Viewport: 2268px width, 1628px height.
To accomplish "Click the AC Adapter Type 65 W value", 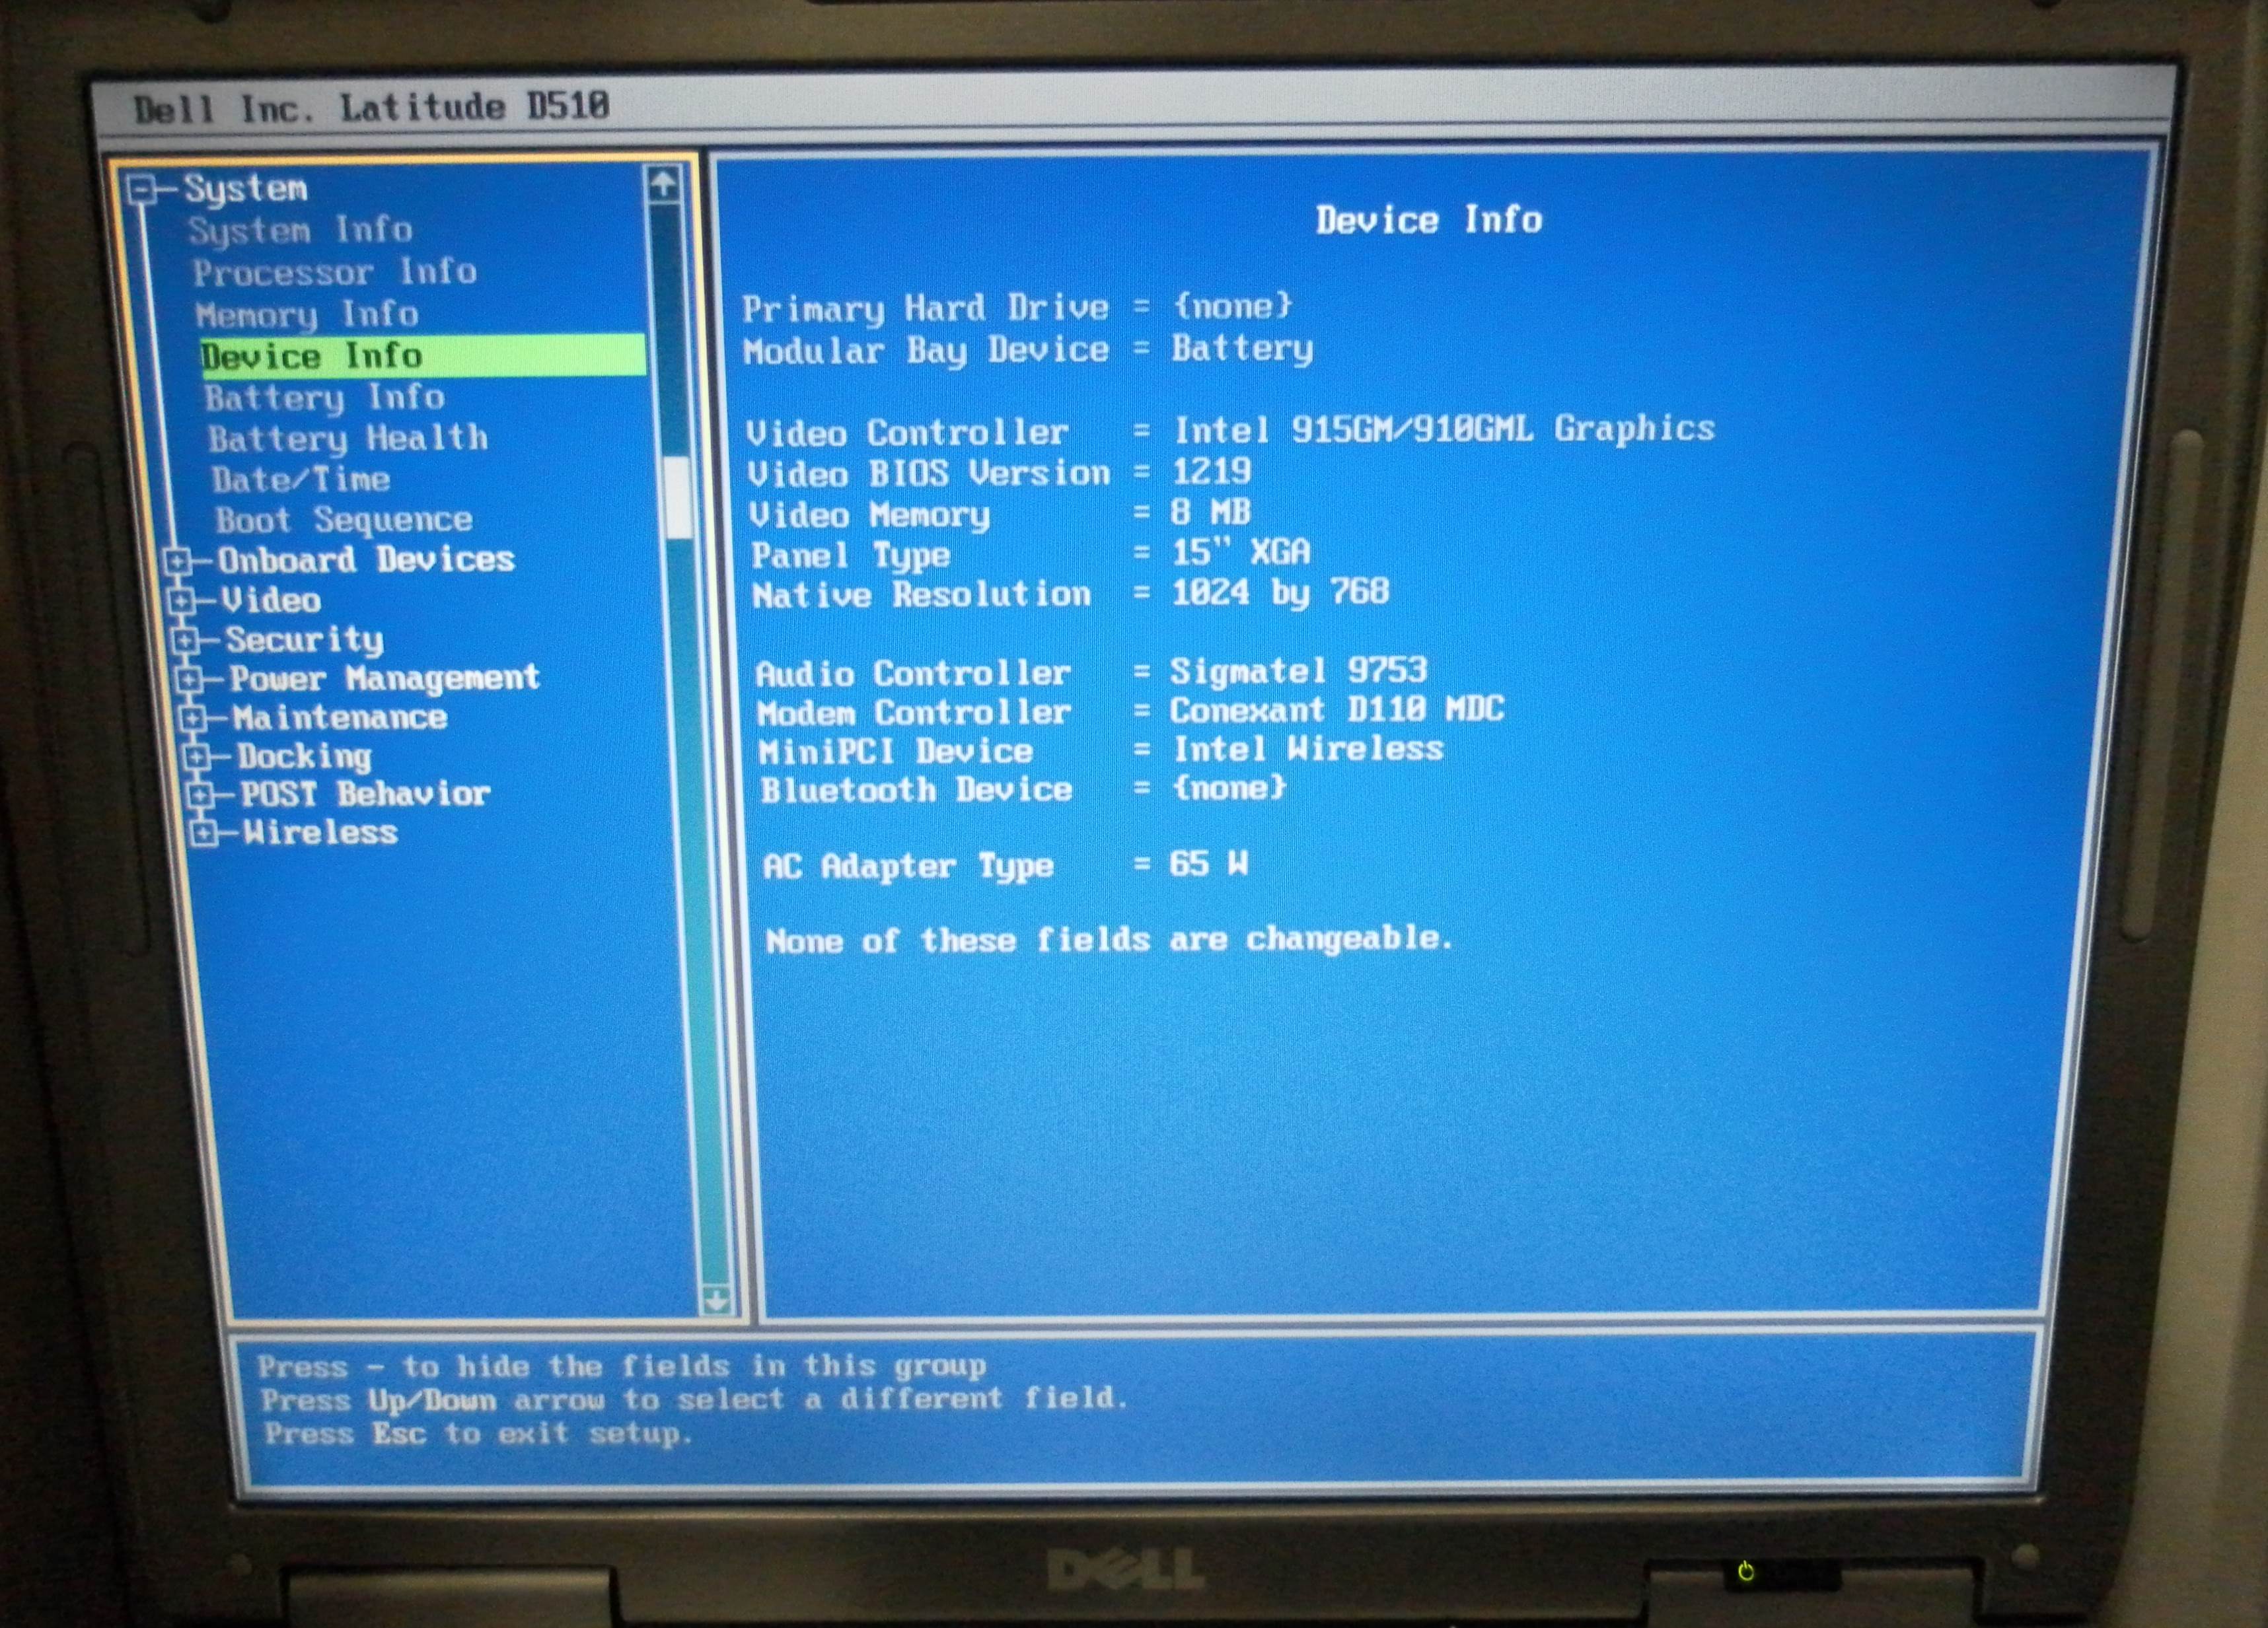I will (x=1208, y=863).
